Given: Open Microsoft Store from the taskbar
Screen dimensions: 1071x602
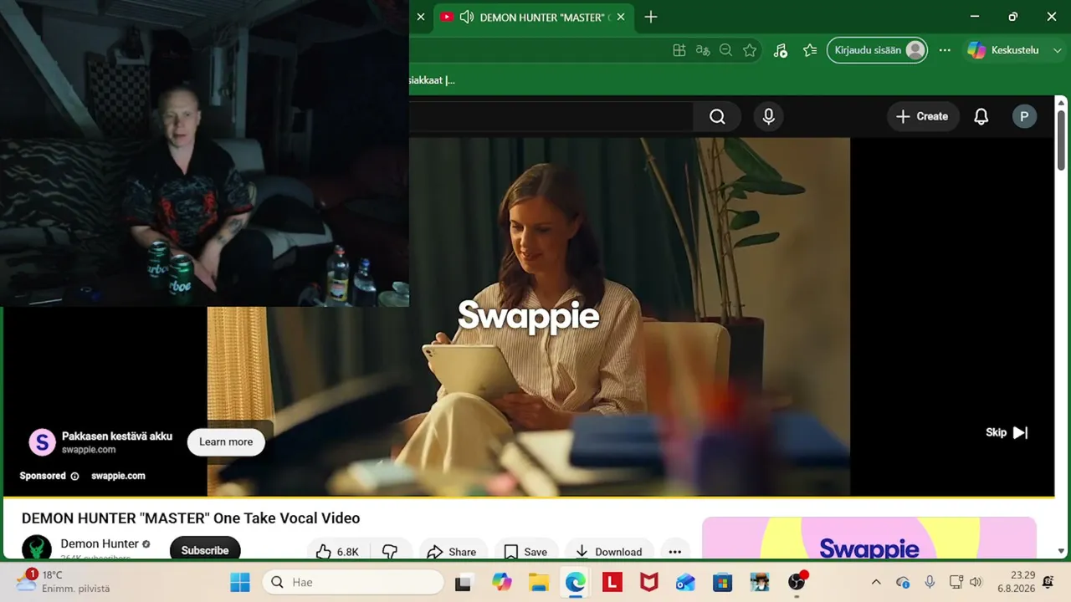Looking at the screenshot, I should 722,582.
